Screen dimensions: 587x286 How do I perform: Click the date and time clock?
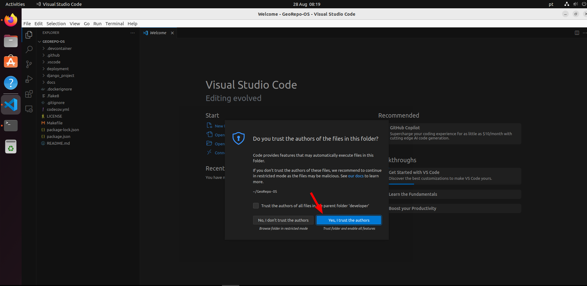point(306,4)
